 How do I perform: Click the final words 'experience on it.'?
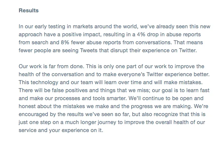(x=82, y=130)
